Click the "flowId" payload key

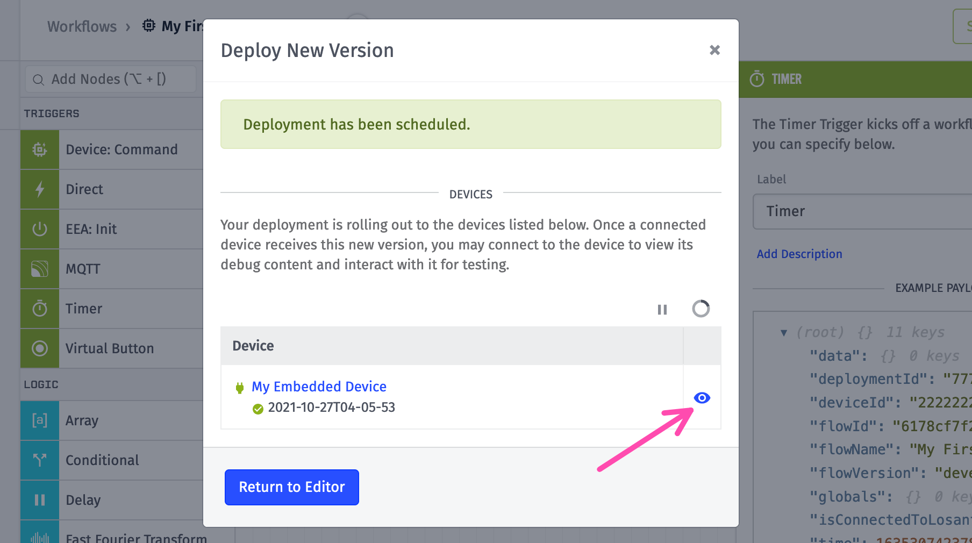846,426
